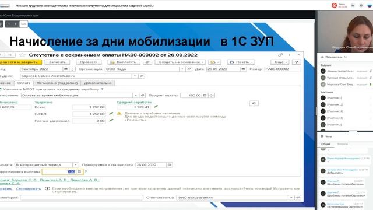Click the help mark beside Корректировка выплаты

click(86, 171)
